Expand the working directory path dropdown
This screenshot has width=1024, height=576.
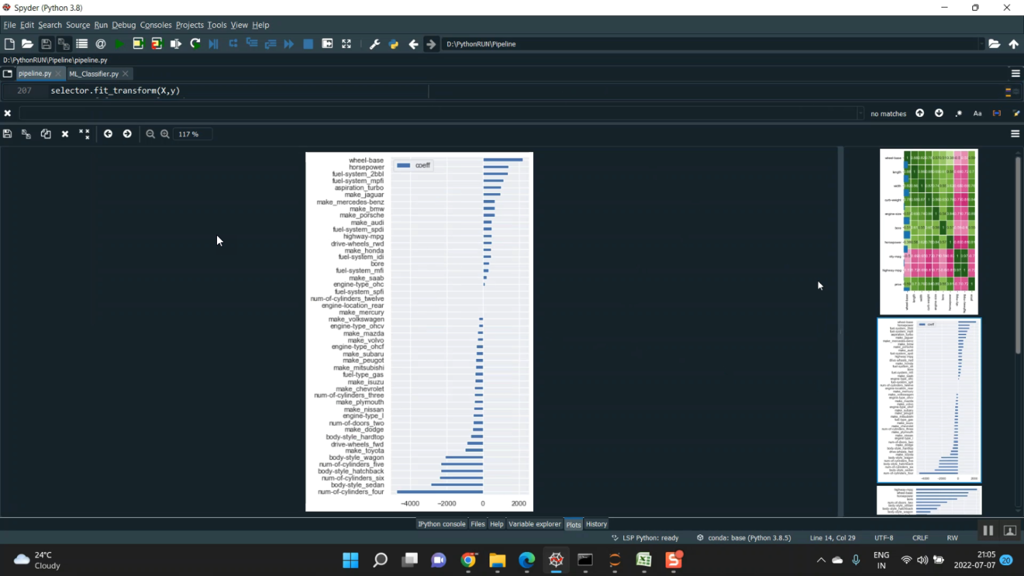point(981,44)
